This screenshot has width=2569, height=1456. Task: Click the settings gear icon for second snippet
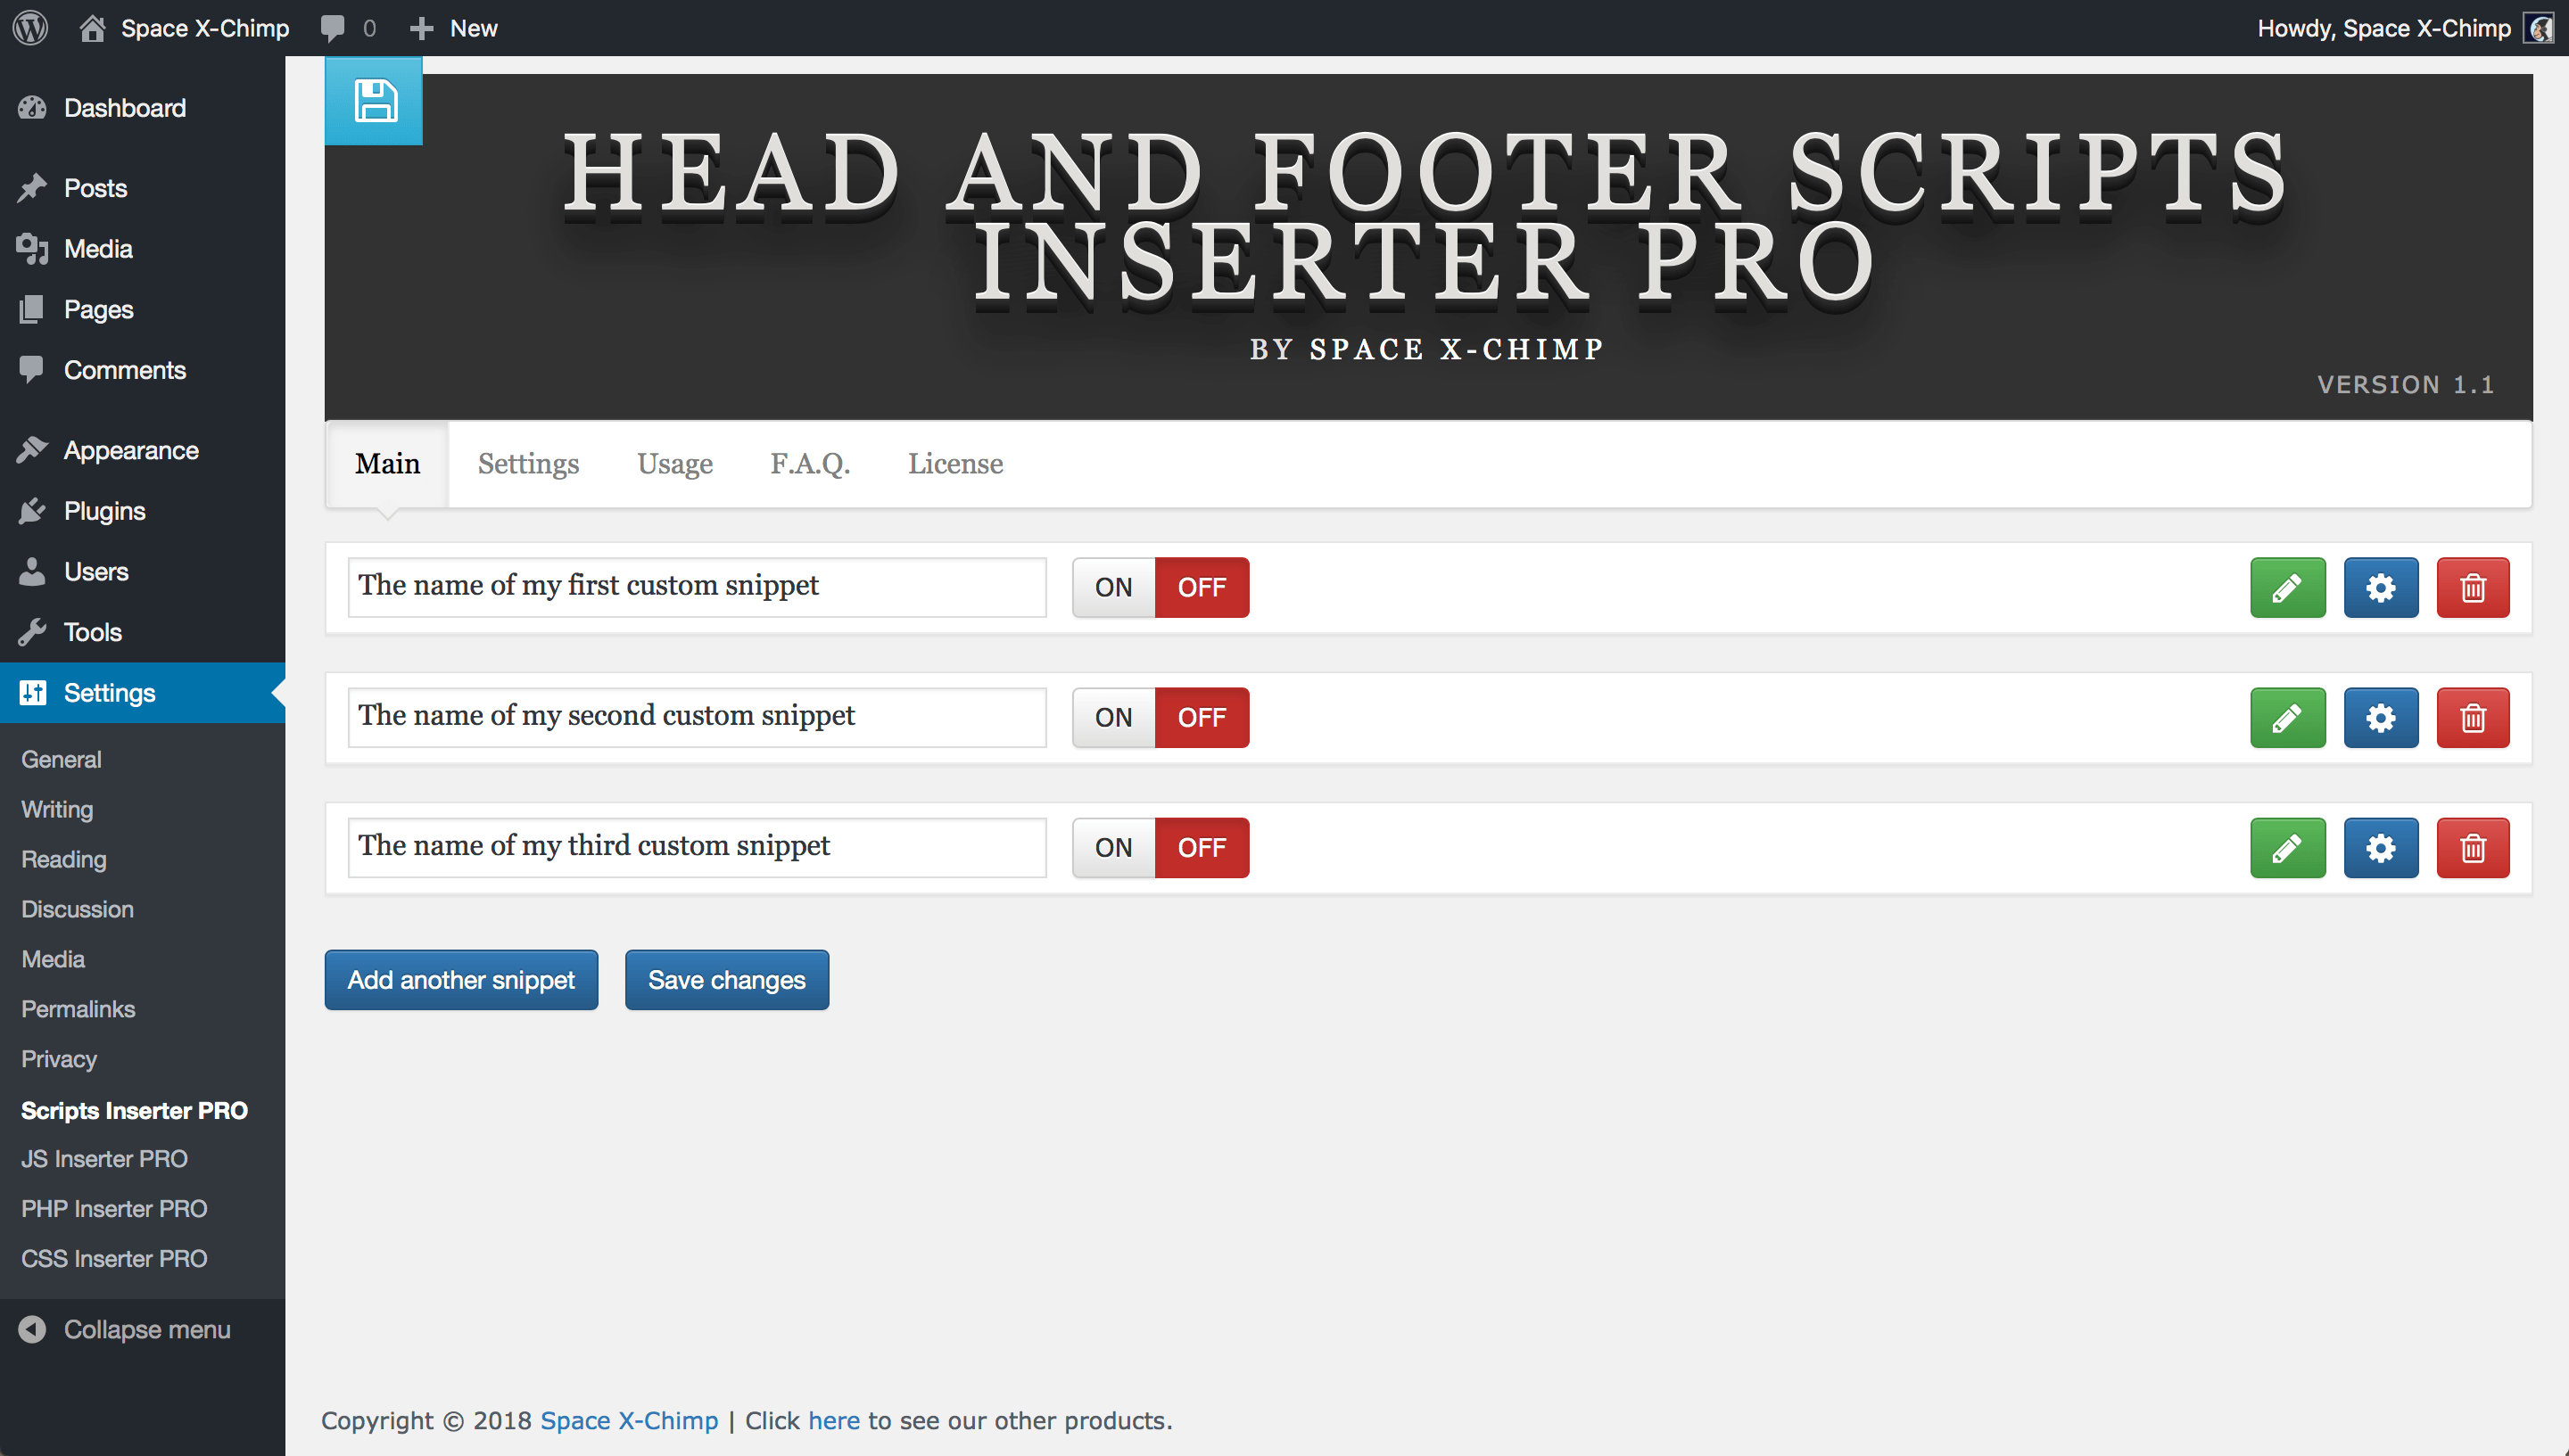[x=2382, y=718]
